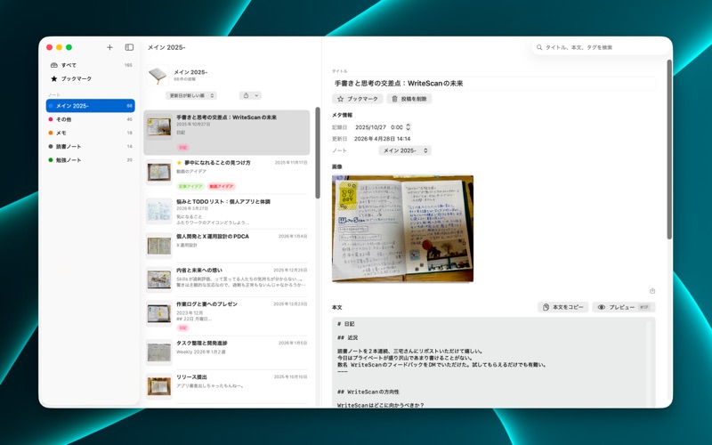
Task: Open post タスク整理と開発進捗
Action: point(227,352)
